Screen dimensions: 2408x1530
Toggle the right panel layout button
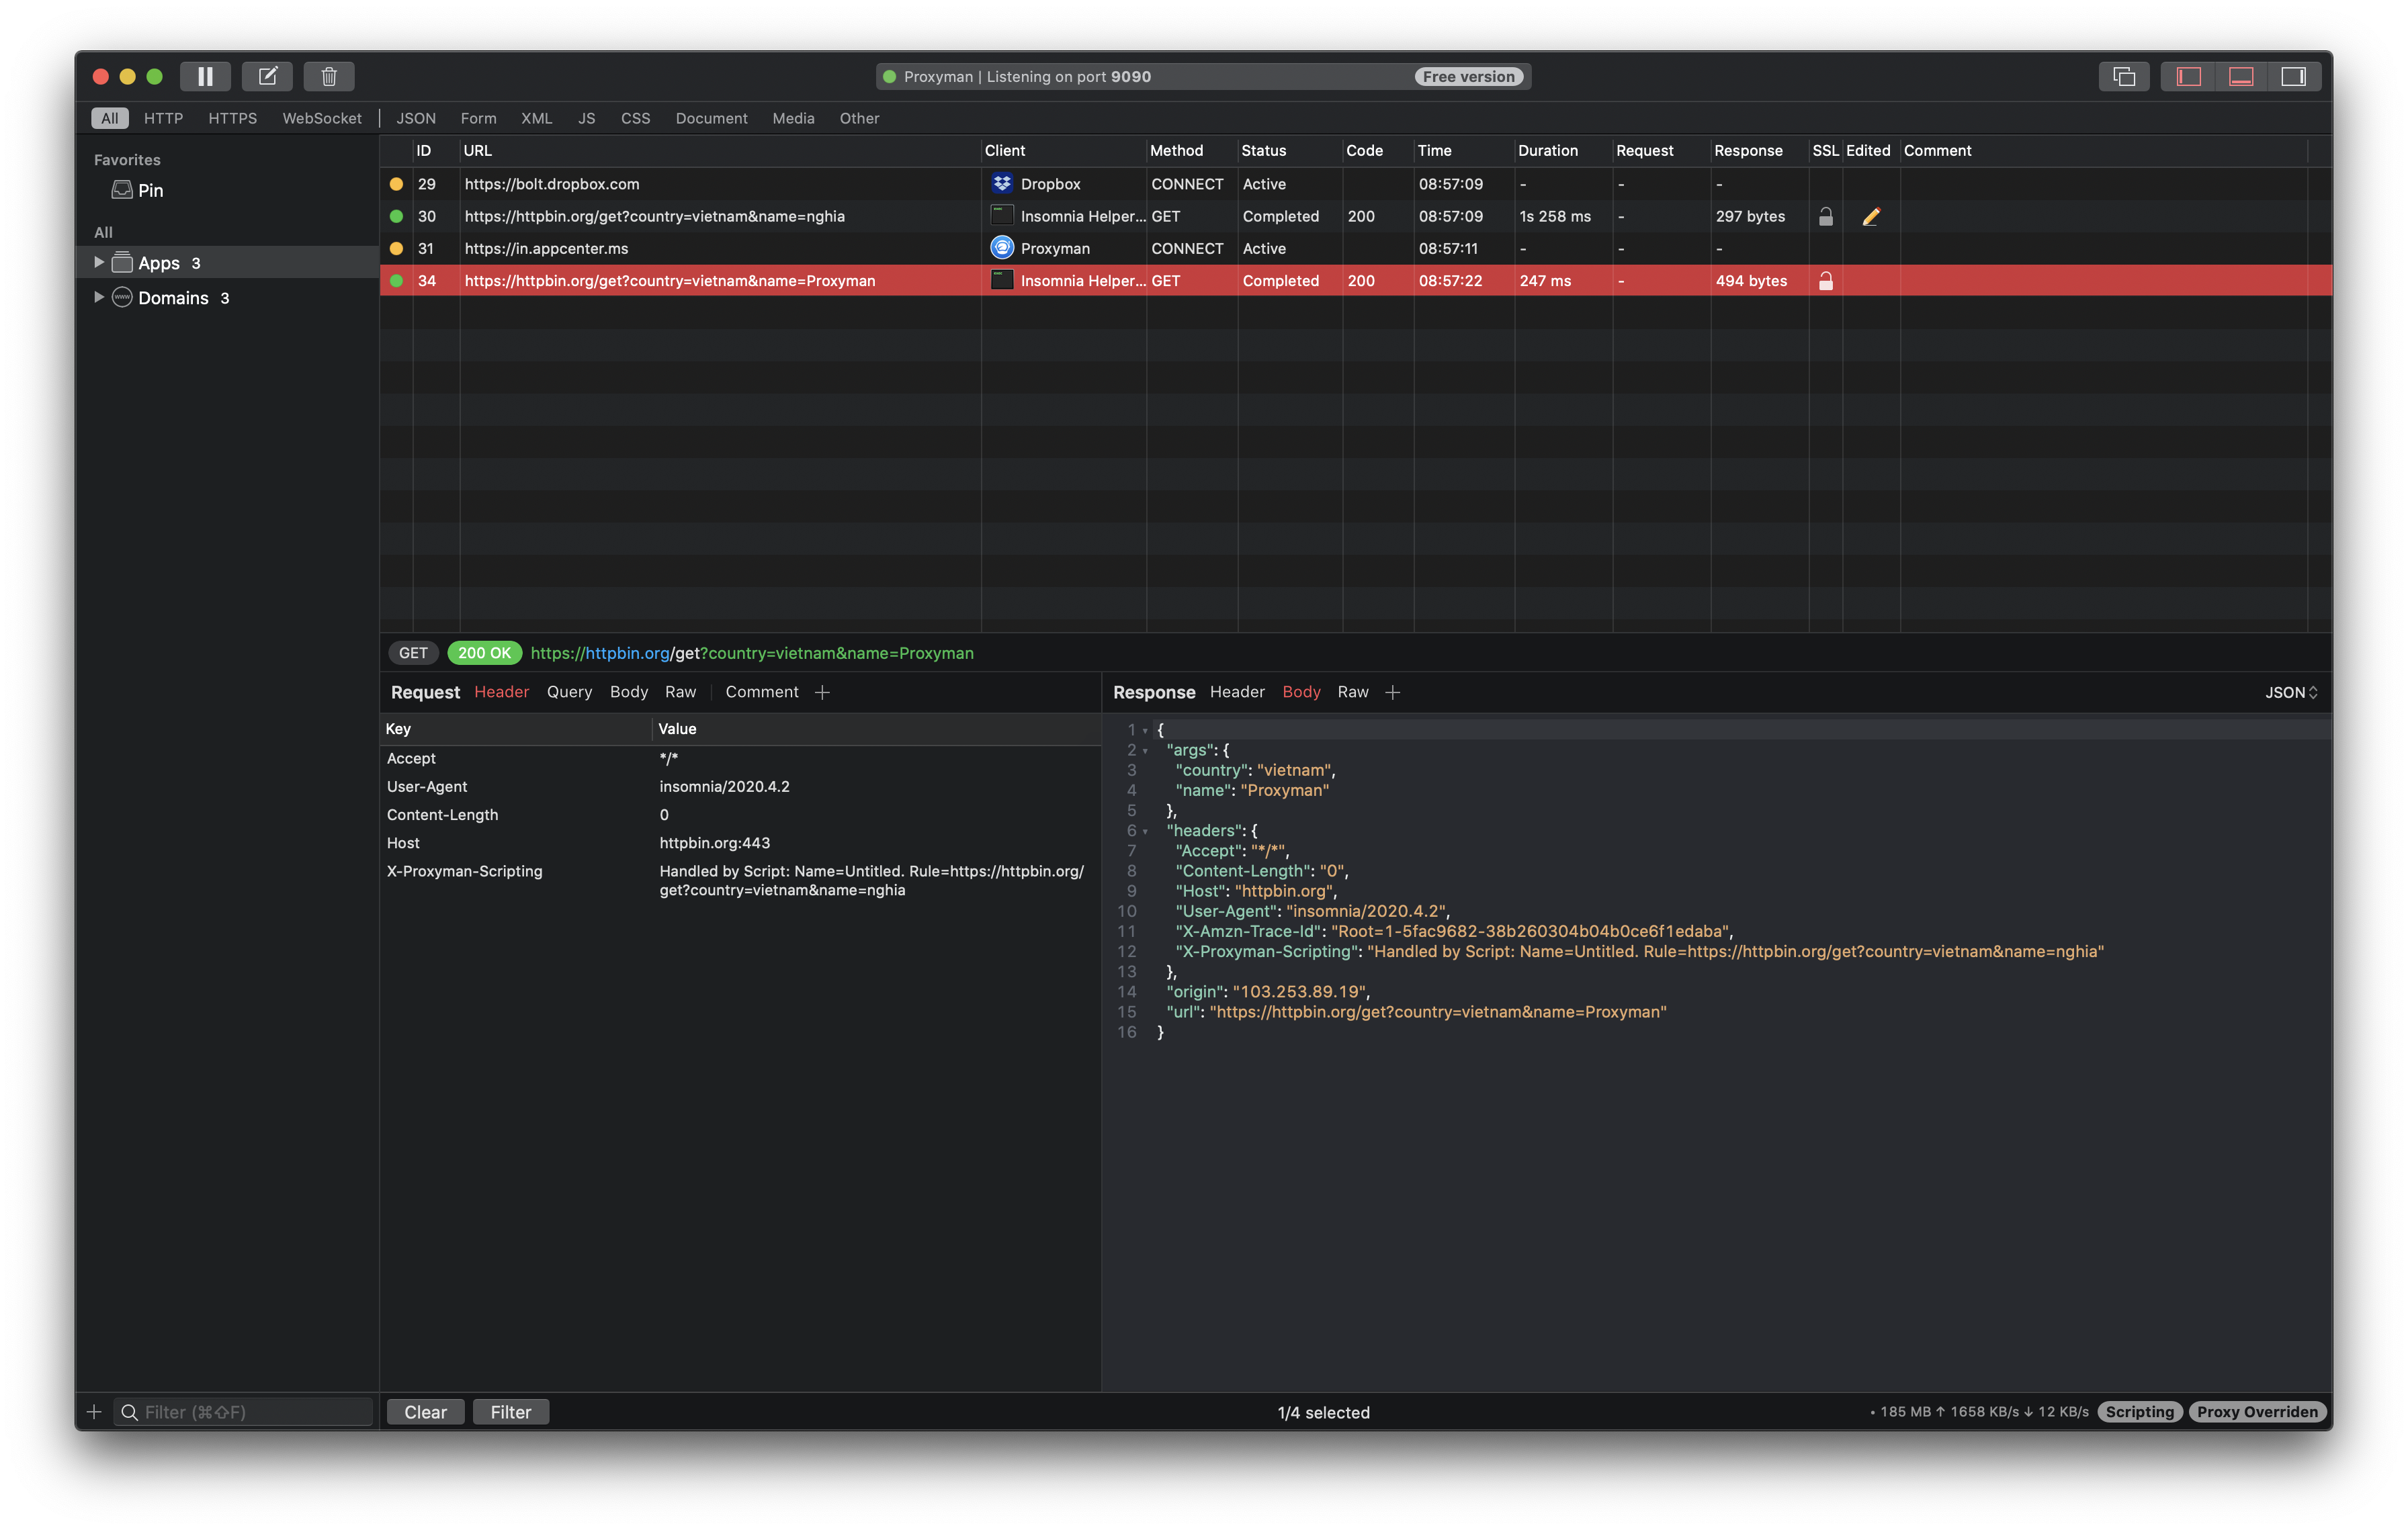click(2293, 76)
